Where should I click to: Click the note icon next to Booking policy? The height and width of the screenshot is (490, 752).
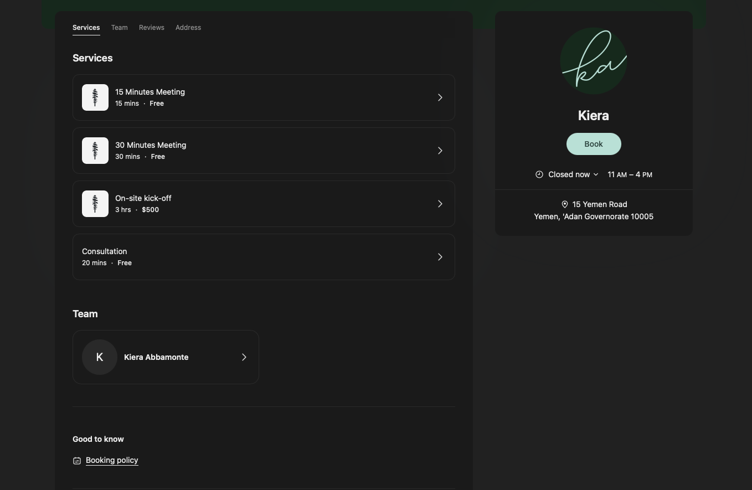(77, 460)
